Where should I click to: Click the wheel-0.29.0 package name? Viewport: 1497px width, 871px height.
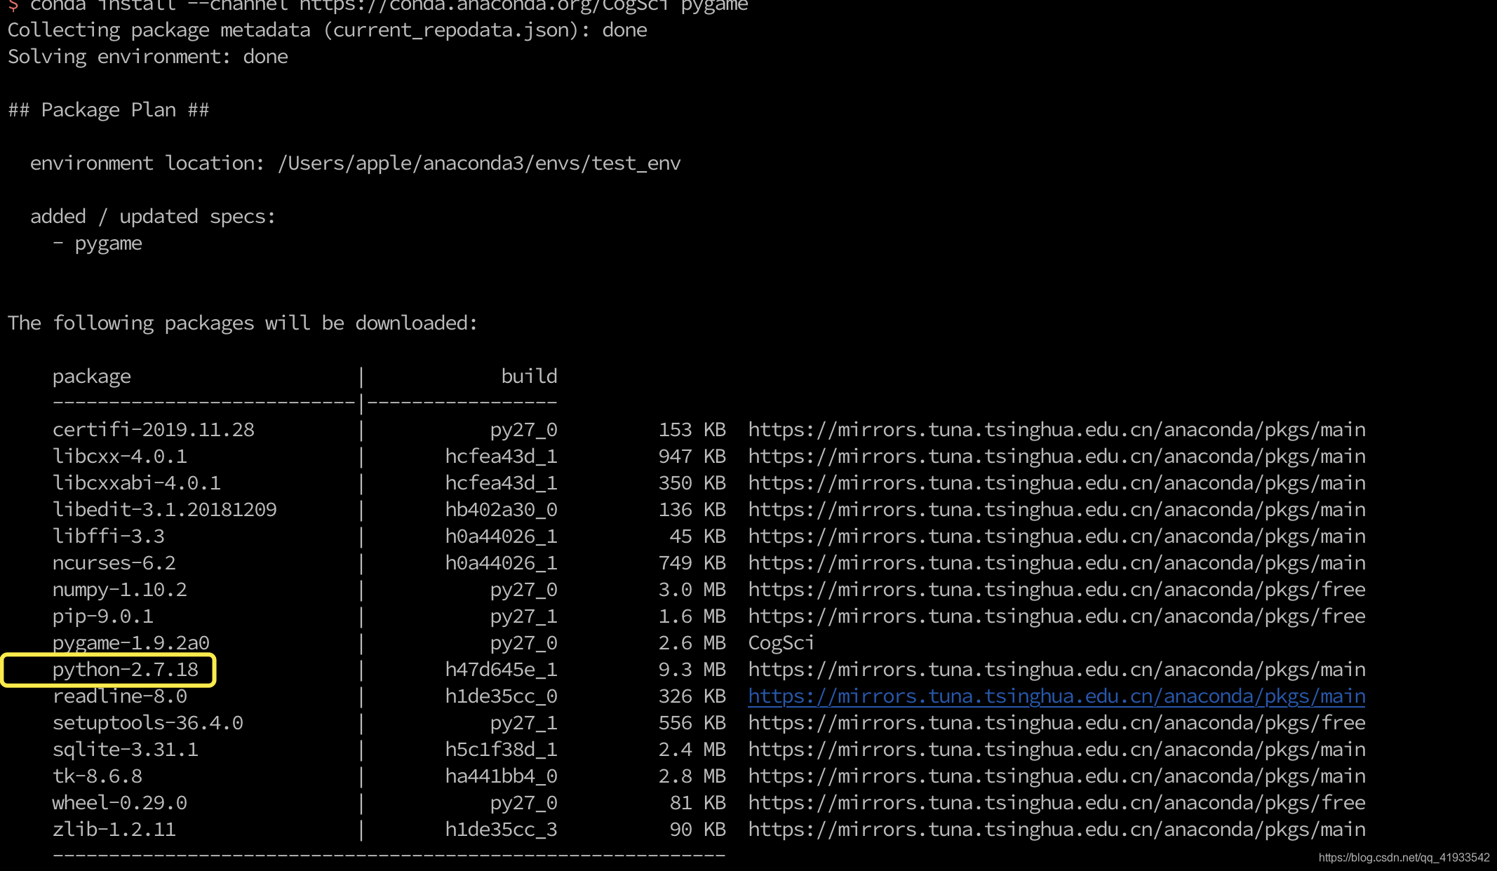(x=120, y=803)
